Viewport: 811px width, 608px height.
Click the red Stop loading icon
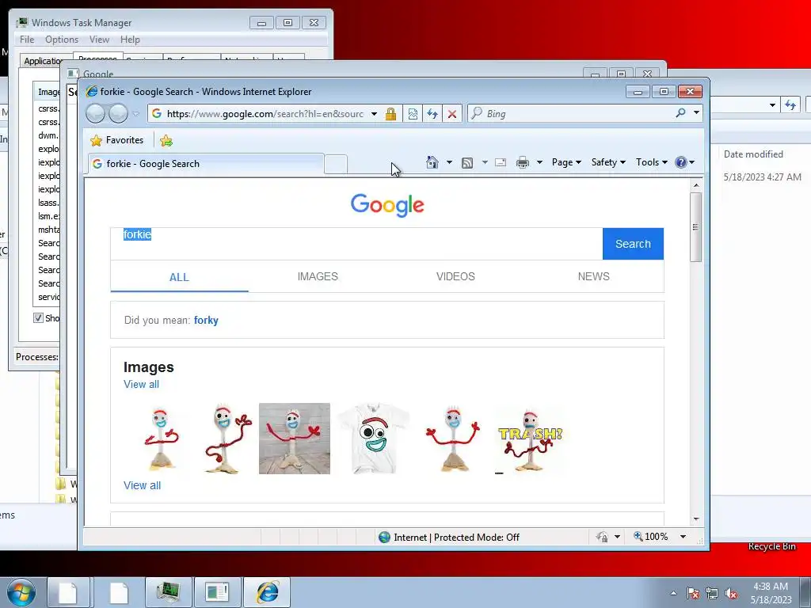452,114
